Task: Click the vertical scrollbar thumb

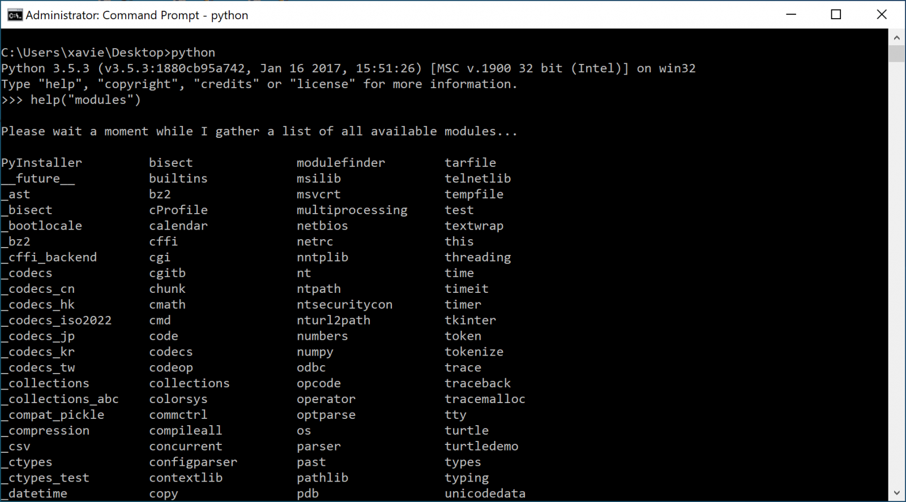Action: click(x=896, y=54)
